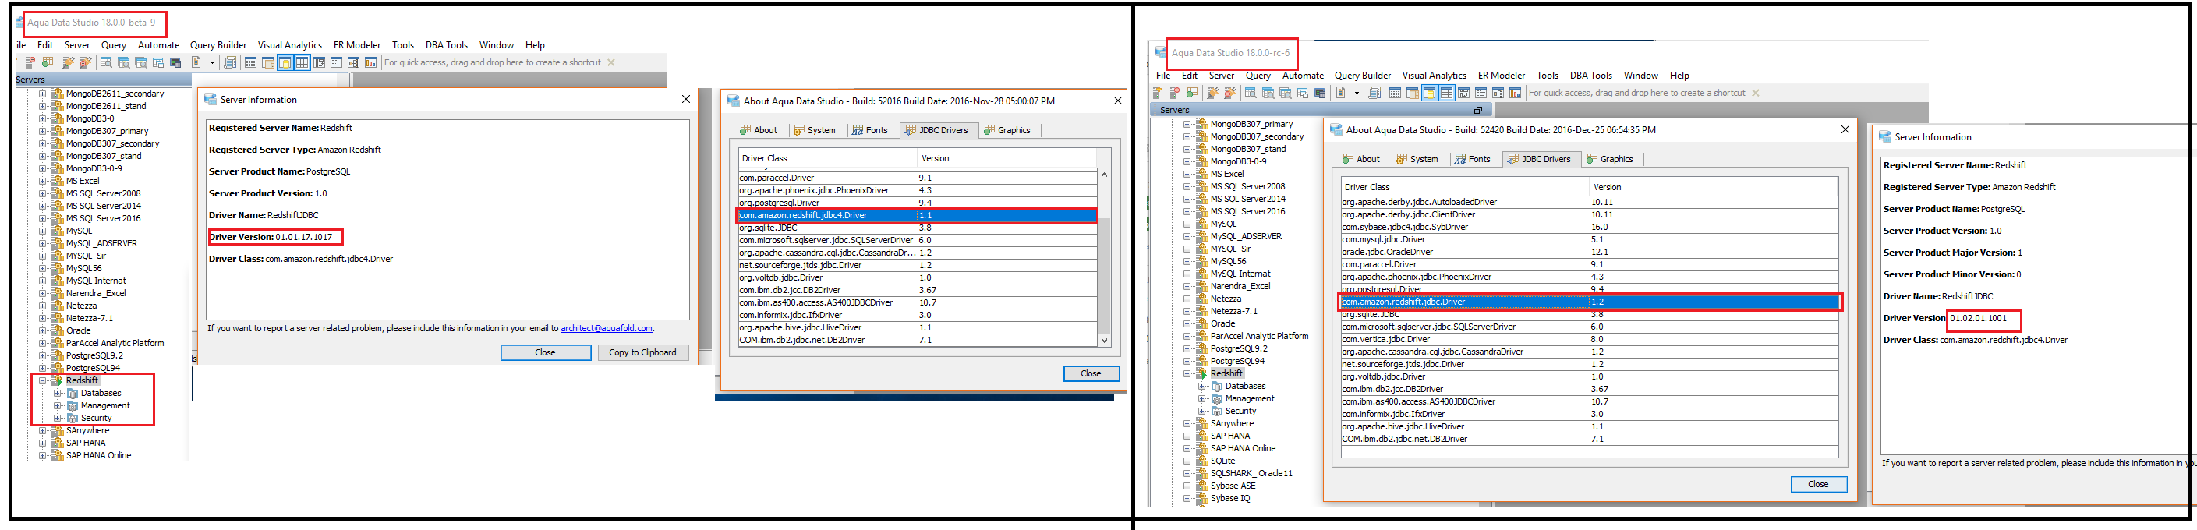Click the dark monitor toolbar icon in rc-6 window
The image size is (2197, 530).
point(1320,93)
